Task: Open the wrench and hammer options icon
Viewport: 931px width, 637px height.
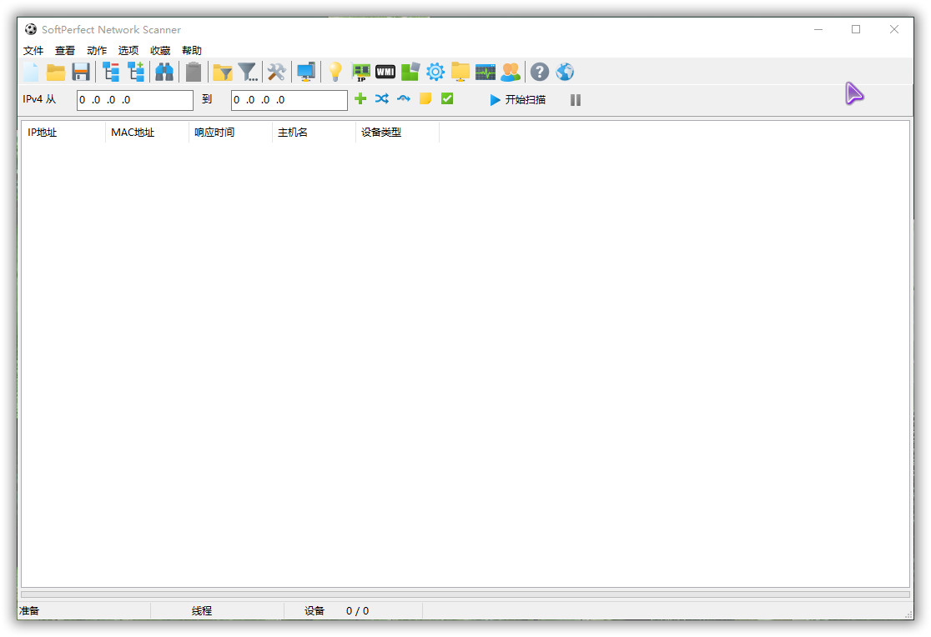Action: 276,73
